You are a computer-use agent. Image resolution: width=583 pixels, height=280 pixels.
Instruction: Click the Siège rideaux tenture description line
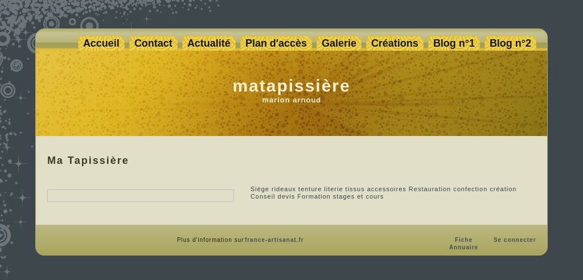point(383,189)
